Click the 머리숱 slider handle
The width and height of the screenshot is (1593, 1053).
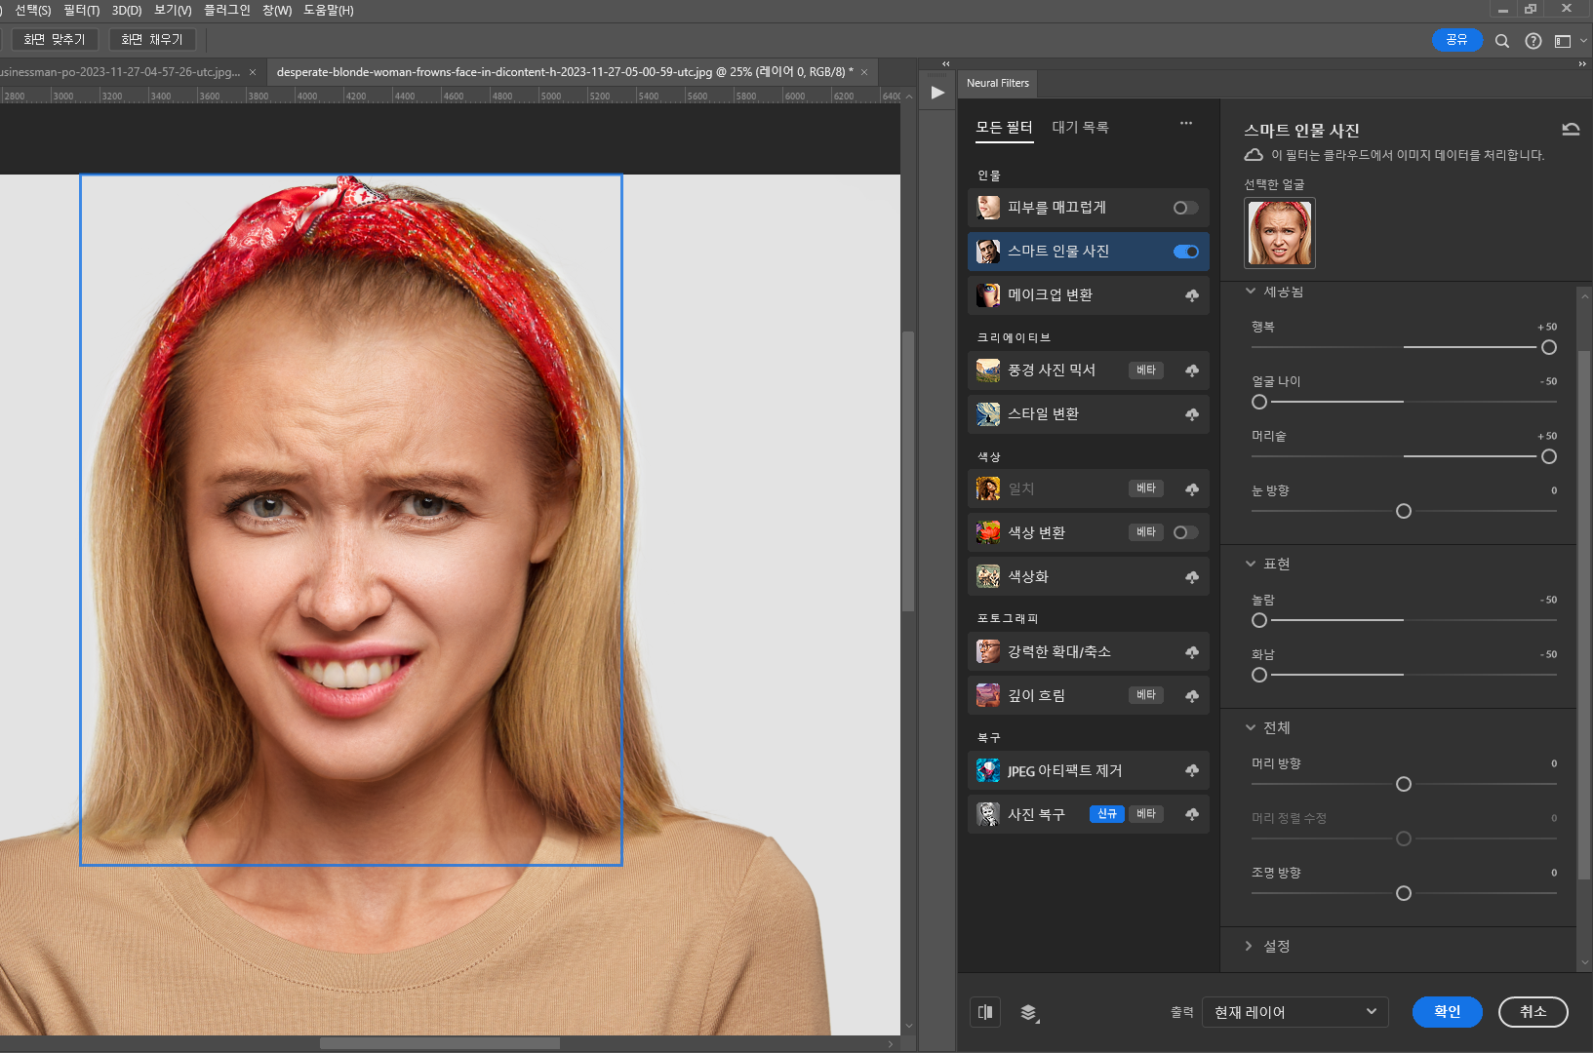pyautogui.click(x=1549, y=456)
